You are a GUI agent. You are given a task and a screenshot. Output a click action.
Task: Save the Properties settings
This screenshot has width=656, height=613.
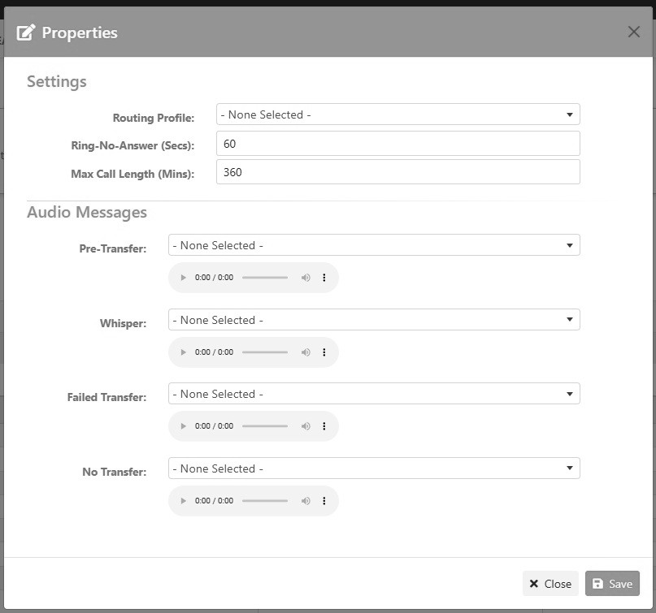[x=612, y=583]
